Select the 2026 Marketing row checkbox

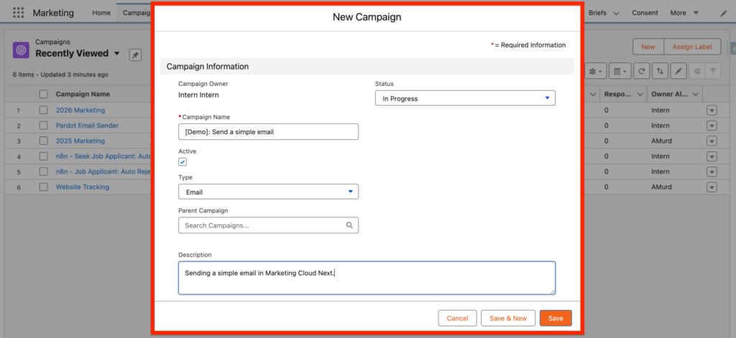[x=44, y=111]
